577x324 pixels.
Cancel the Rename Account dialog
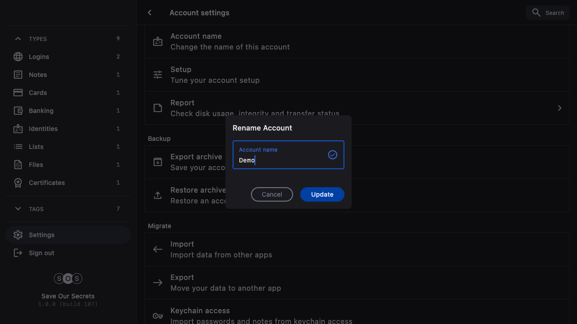click(x=272, y=194)
